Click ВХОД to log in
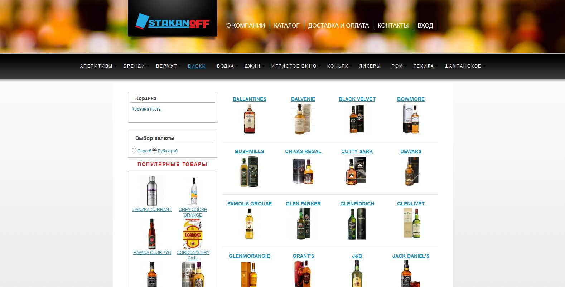This screenshot has width=565, height=287. click(x=425, y=25)
